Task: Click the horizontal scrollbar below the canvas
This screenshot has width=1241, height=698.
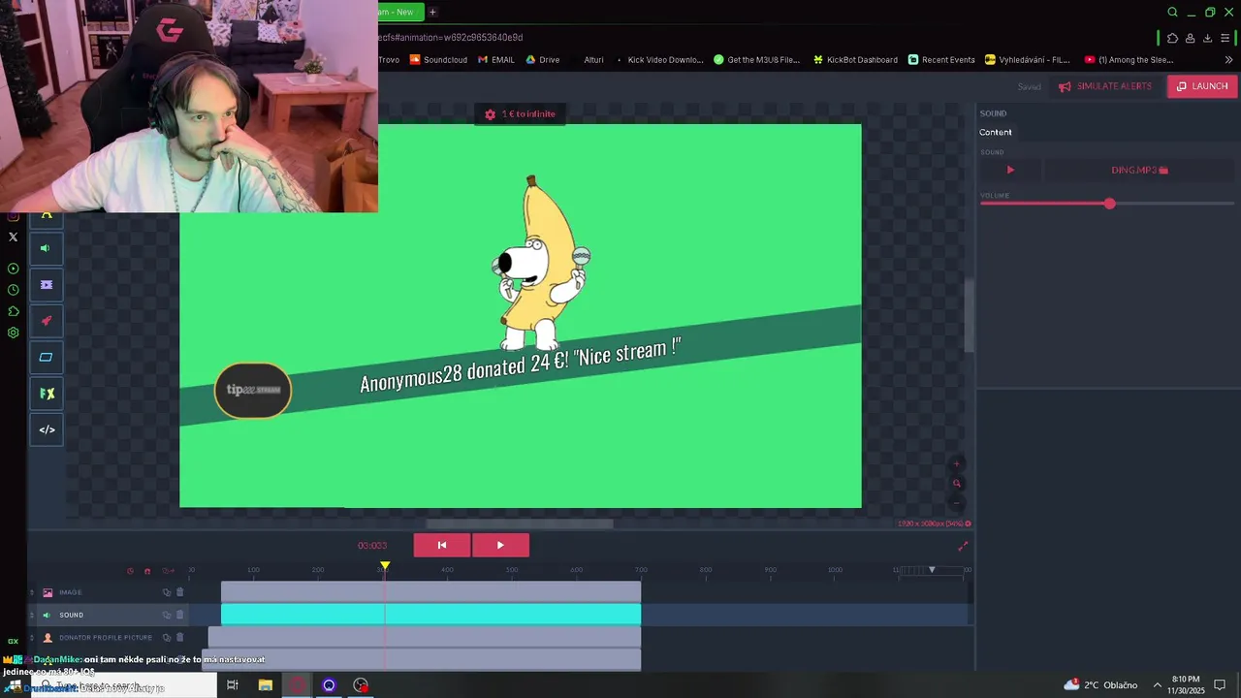Action: 520,524
